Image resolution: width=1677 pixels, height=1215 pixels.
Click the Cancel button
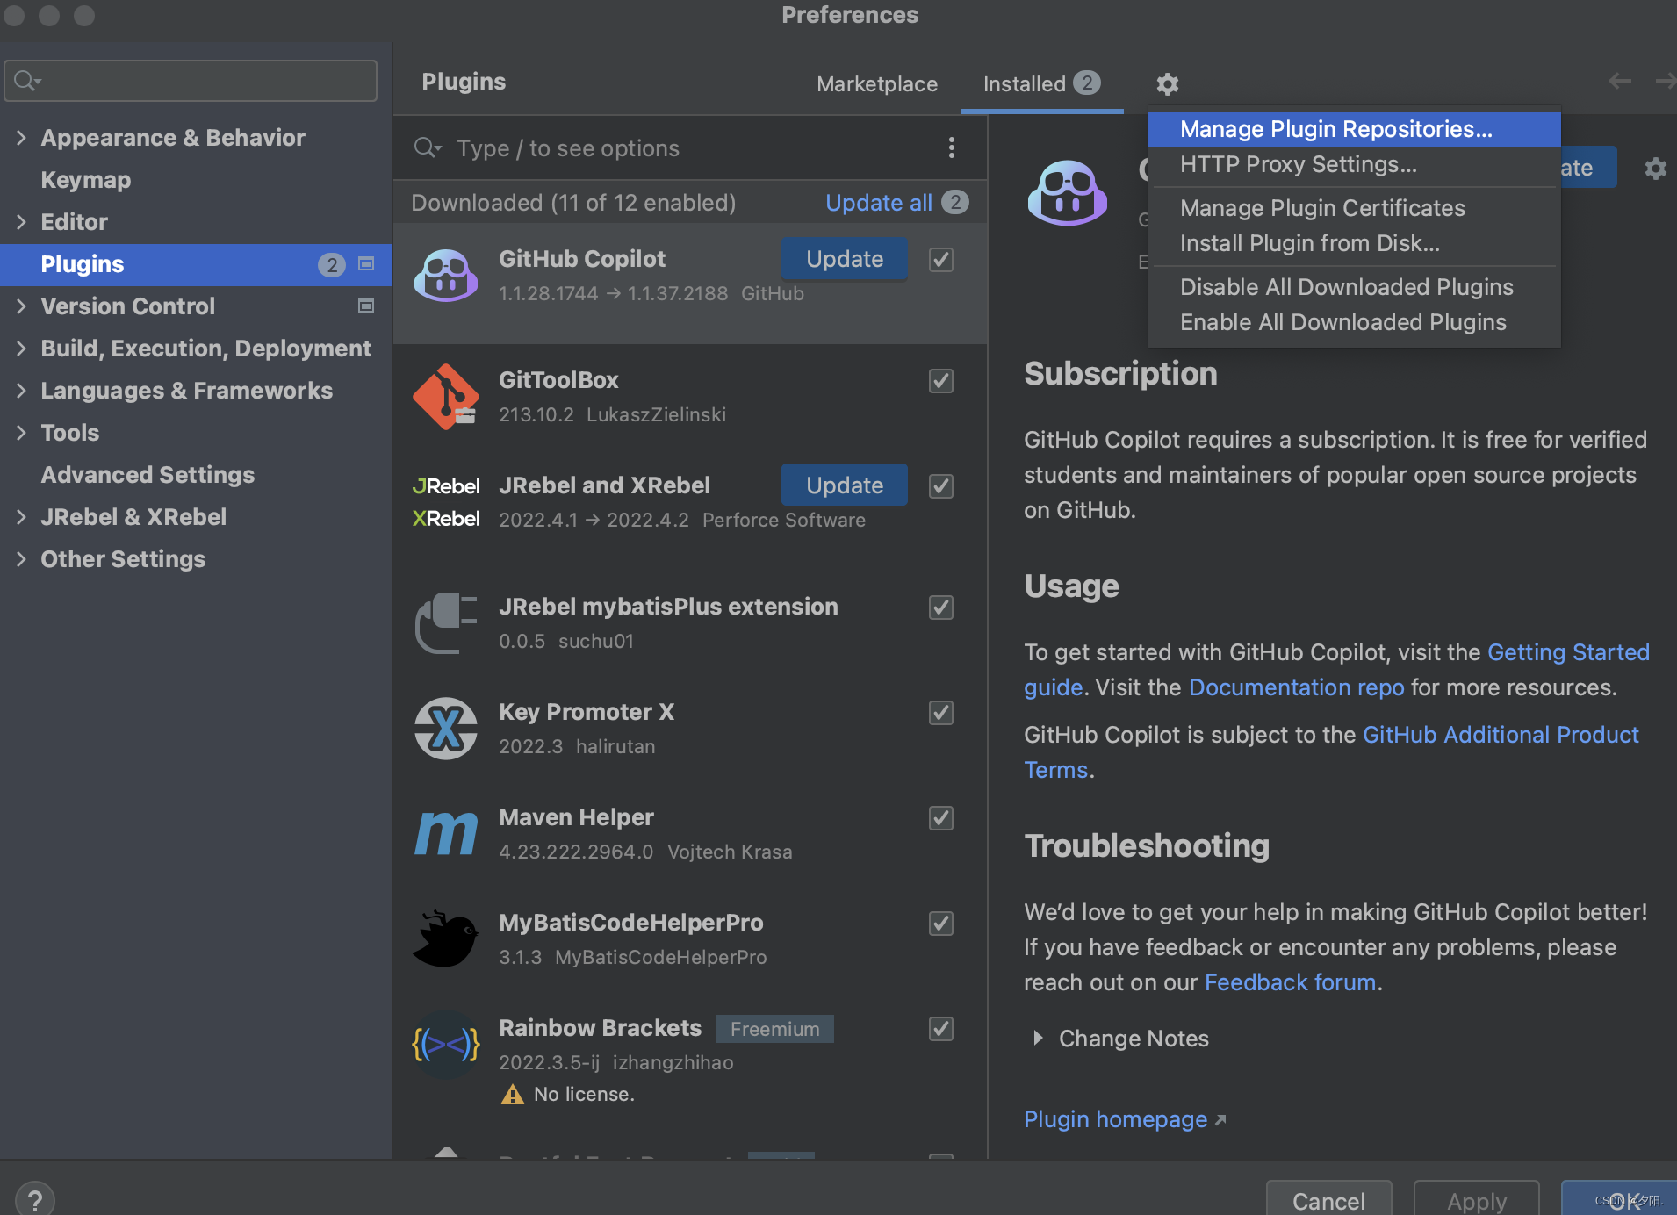[1328, 1199]
